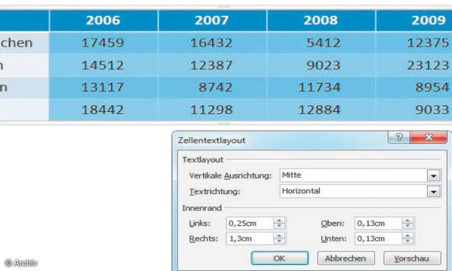The image size is (452, 271).
Task: Expand the Textrichtung dropdown arrow
Action: (434, 192)
